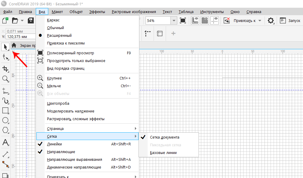Select the Text tool
The width and height of the screenshot is (303, 178).
pos(5,142)
